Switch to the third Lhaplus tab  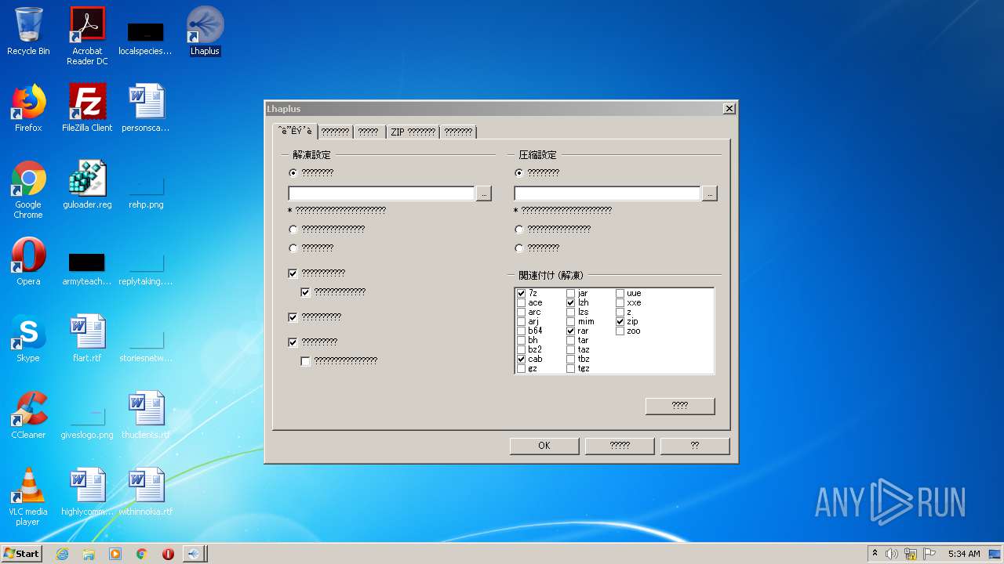369,132
